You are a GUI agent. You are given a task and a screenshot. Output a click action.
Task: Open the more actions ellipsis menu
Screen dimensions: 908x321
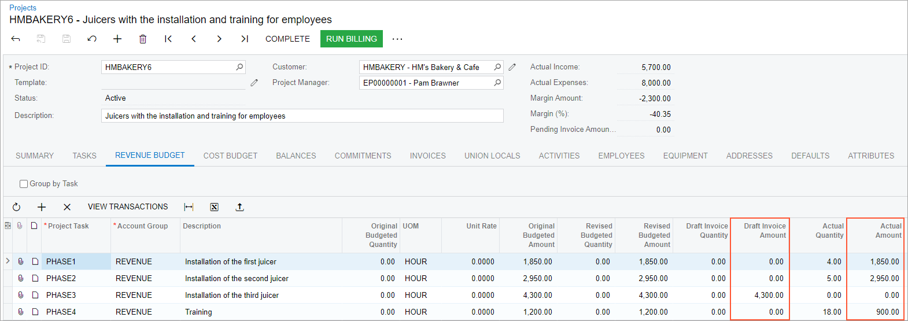point(397,39)
